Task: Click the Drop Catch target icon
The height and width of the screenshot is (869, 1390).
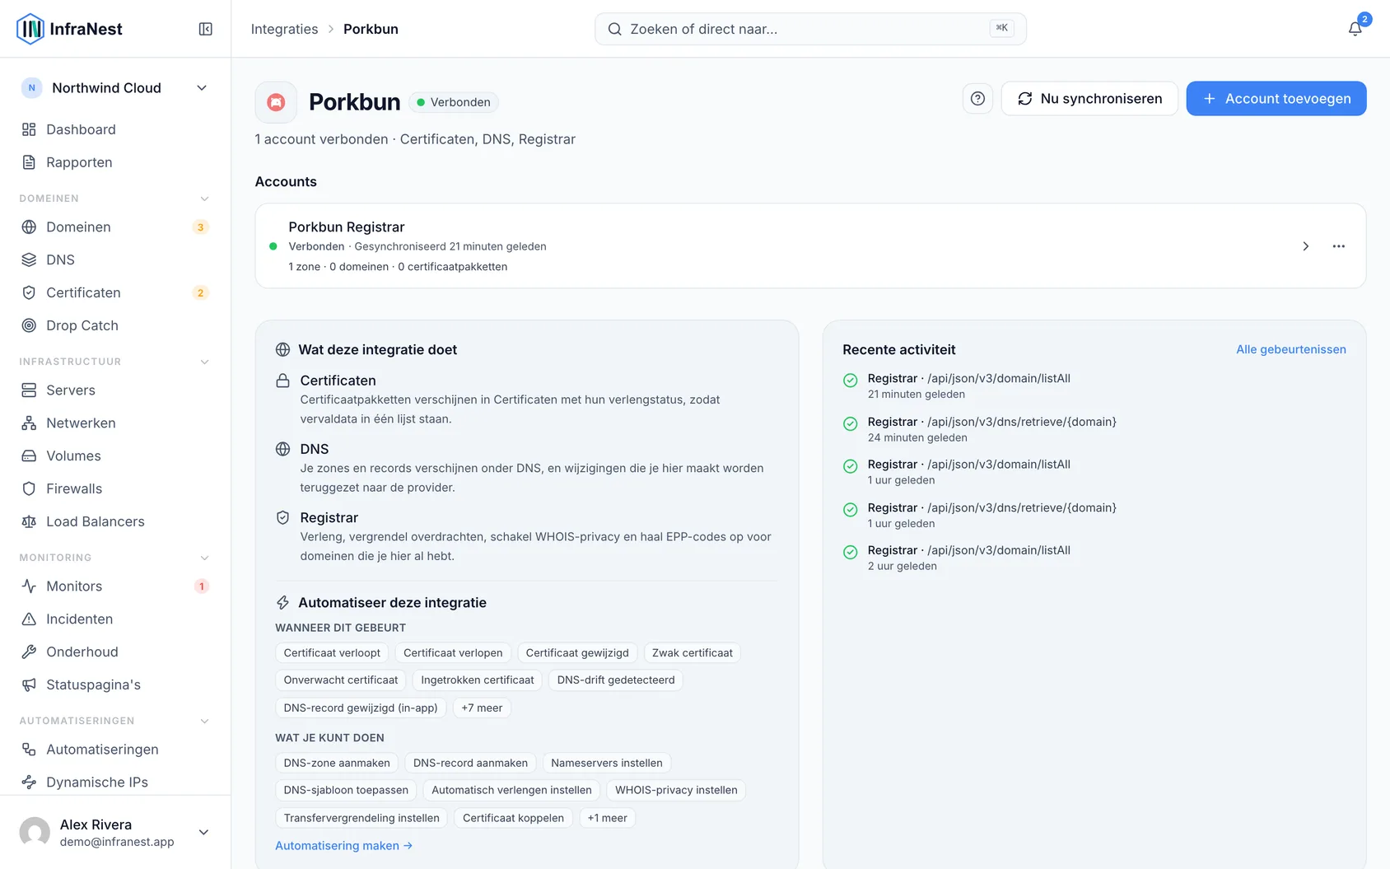Action: (29, 325)
